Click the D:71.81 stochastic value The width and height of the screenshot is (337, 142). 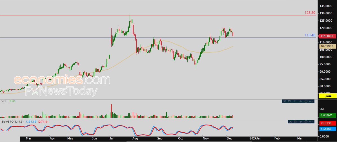(43, 122)
